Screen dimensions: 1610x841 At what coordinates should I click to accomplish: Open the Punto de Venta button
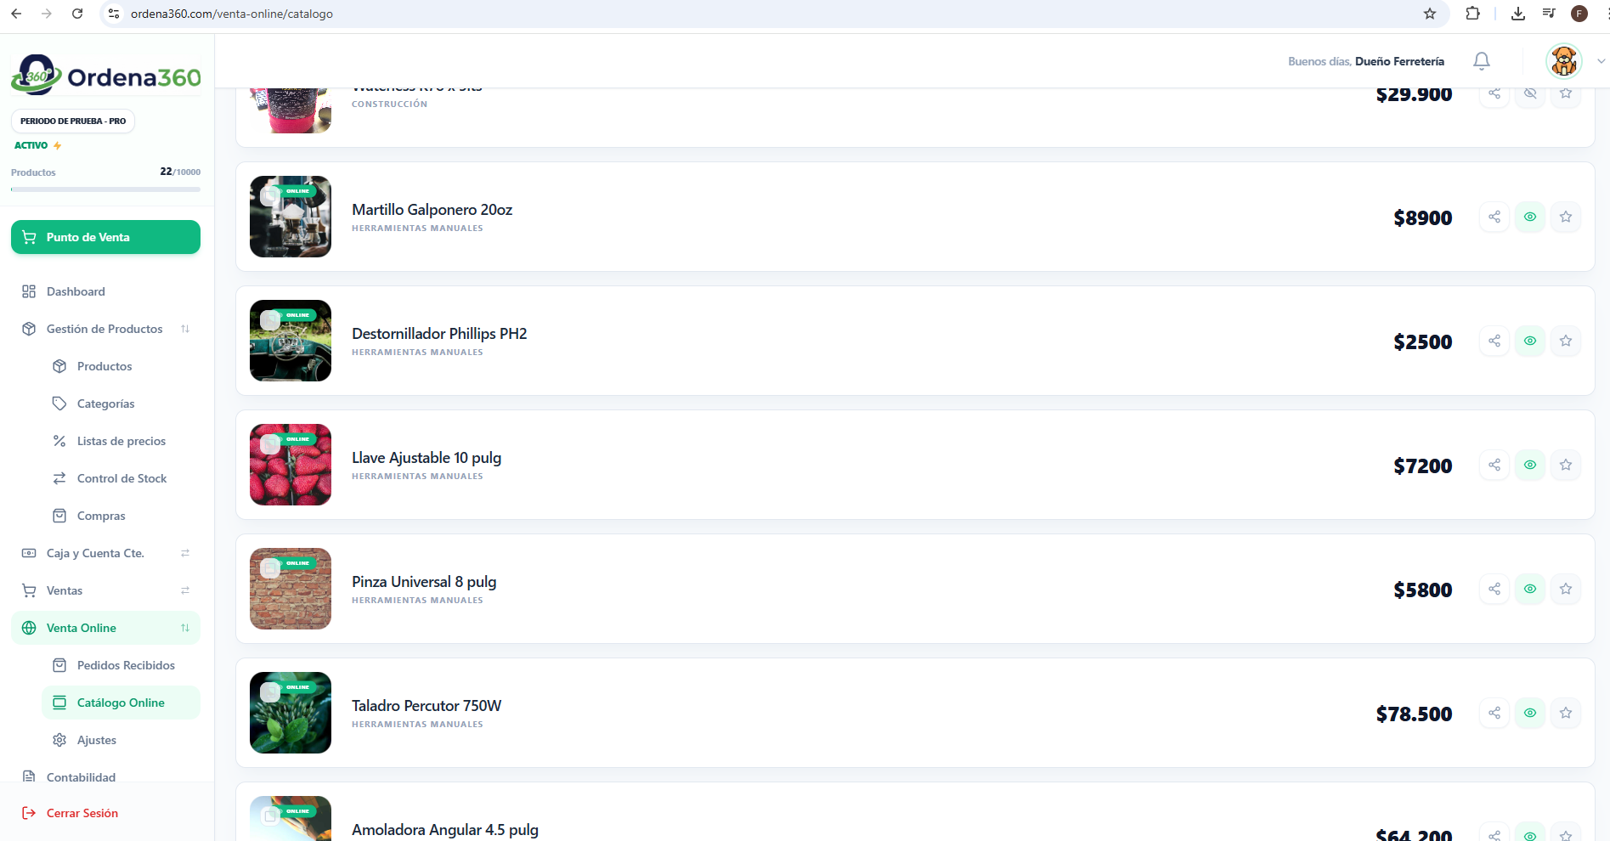(x=106, y=237)
